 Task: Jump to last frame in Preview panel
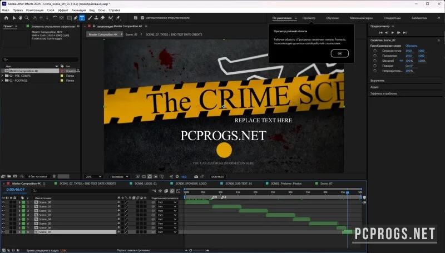(x=405, y=33)
